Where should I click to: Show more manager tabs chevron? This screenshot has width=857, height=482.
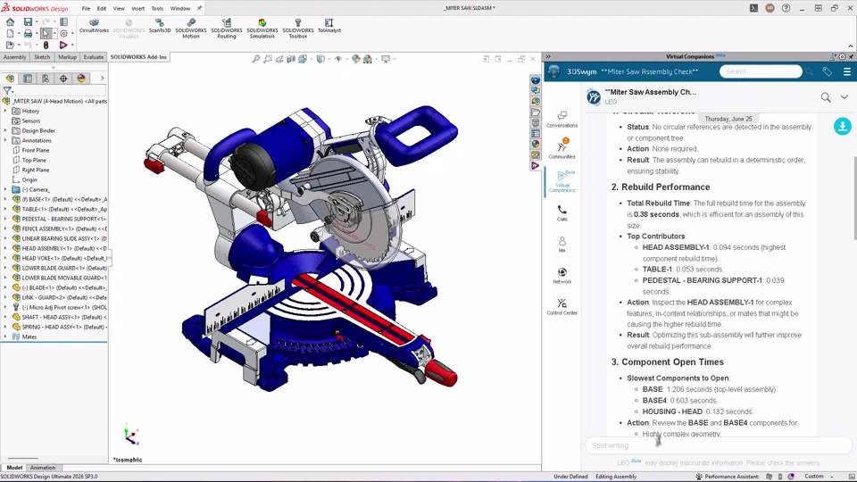tap(102, 79)
